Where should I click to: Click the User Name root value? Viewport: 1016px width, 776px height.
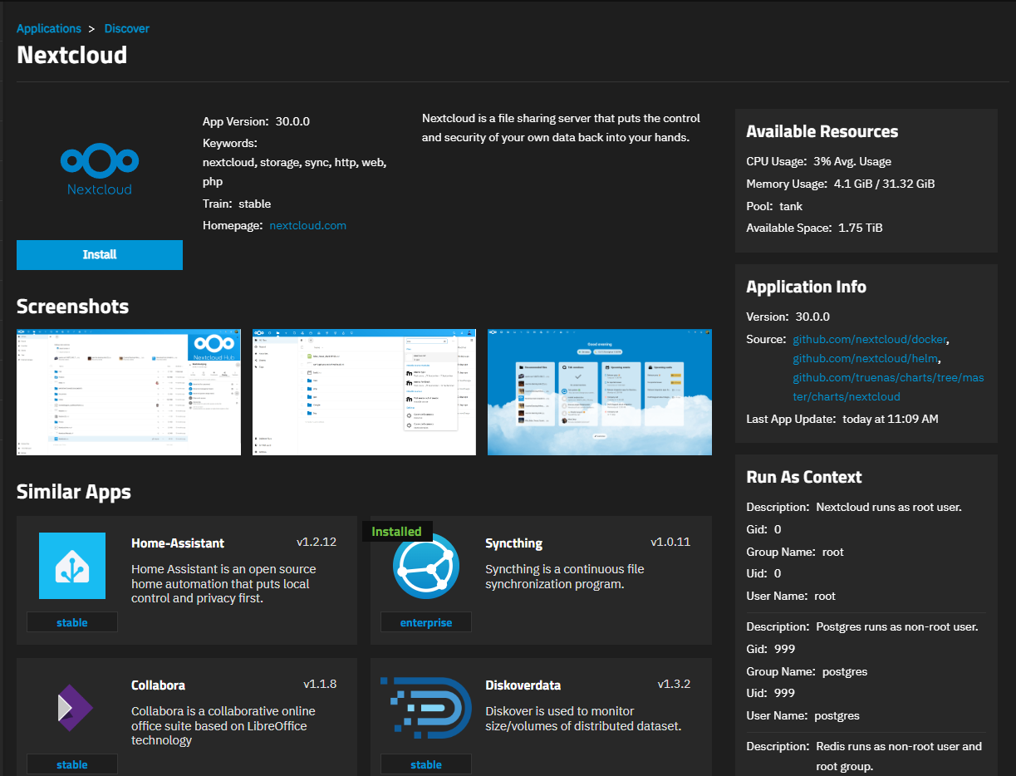[x=825, y=596]
